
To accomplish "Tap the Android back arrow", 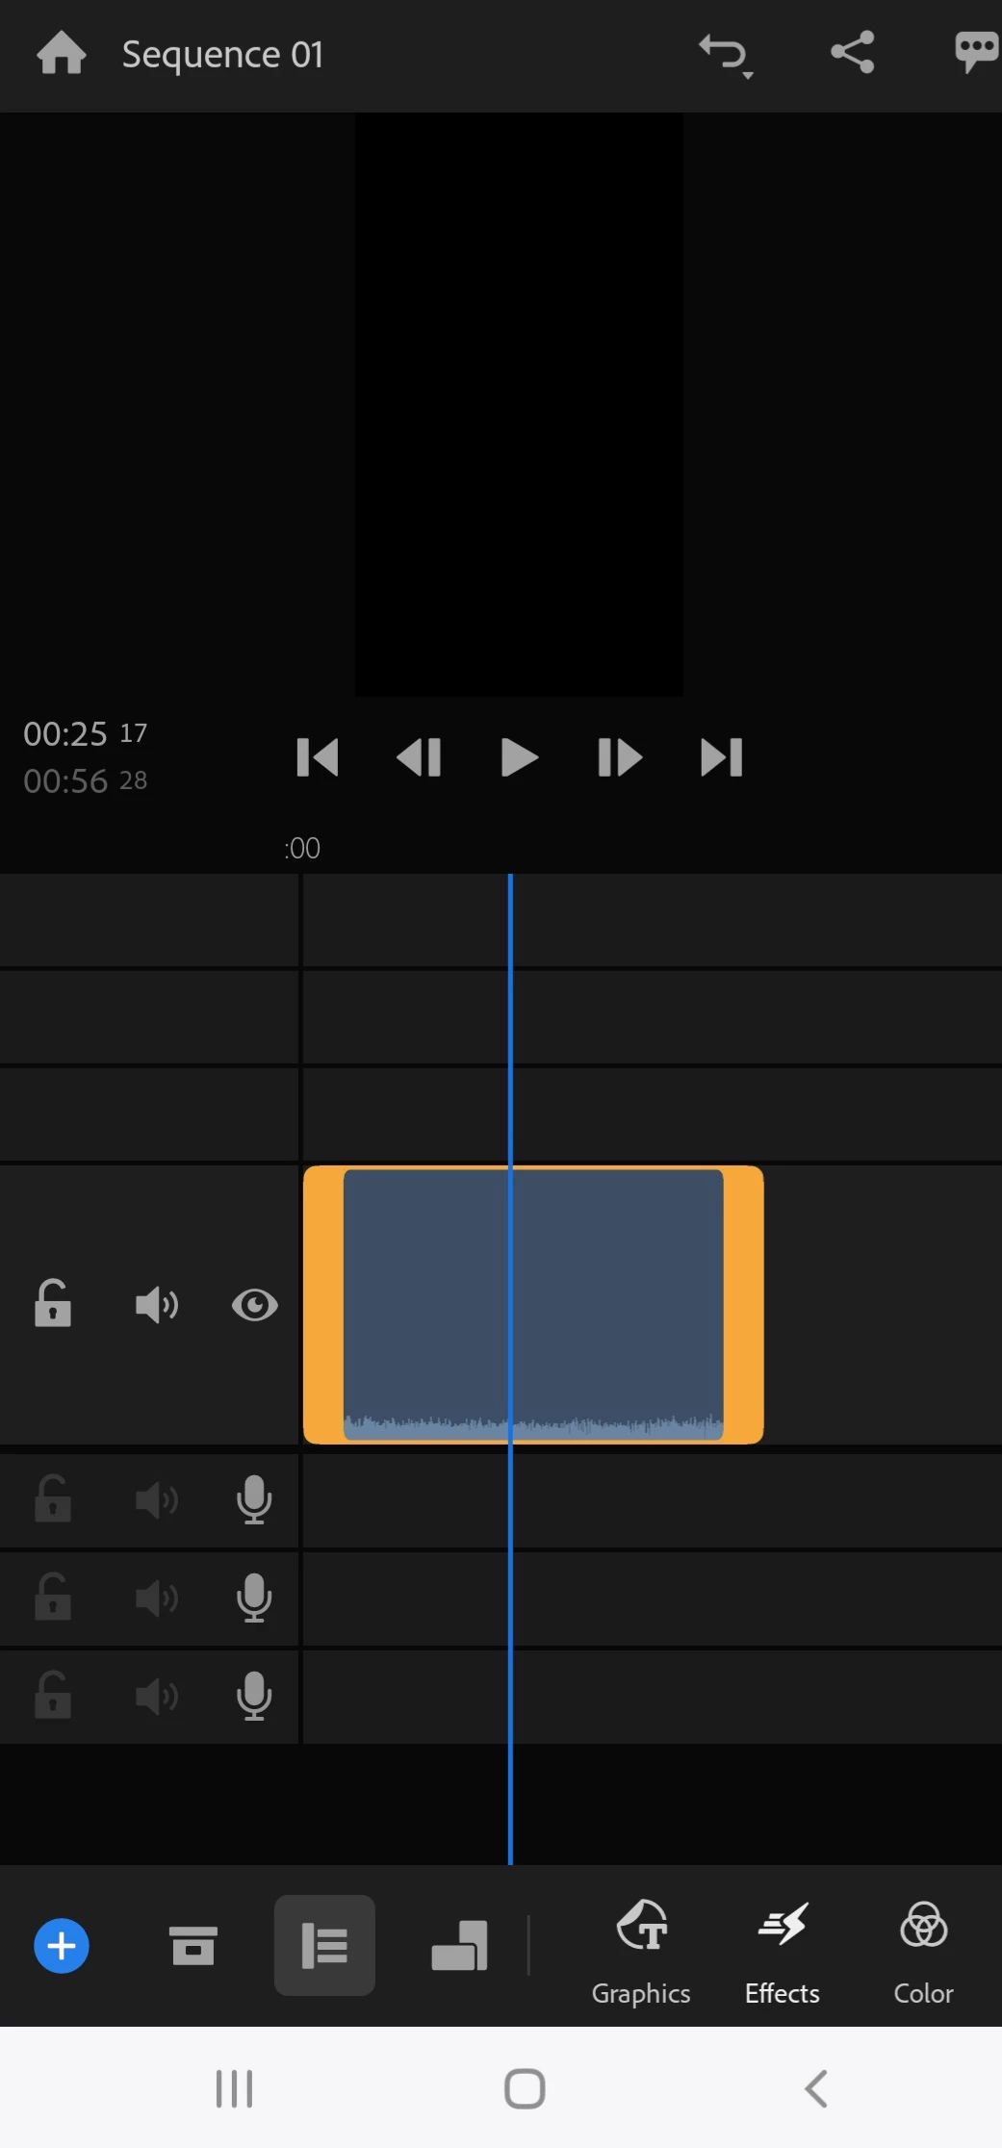I will coord(815,2088).
